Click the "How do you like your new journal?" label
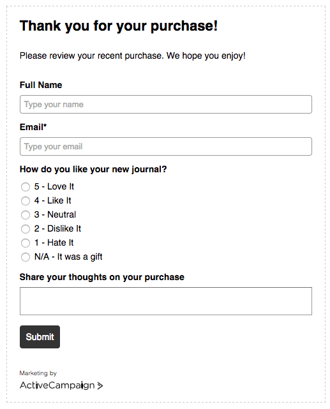The width and height of the screenshot is (330, 409). 93,169
